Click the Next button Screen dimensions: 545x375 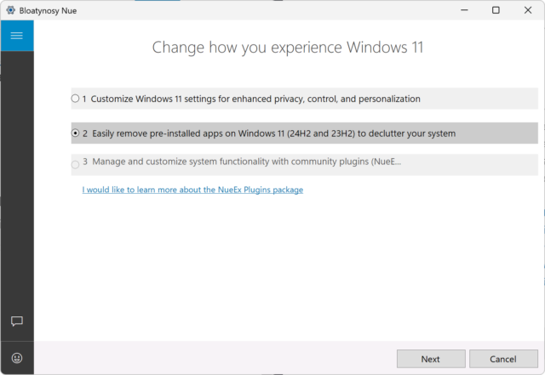pos(431,359)
